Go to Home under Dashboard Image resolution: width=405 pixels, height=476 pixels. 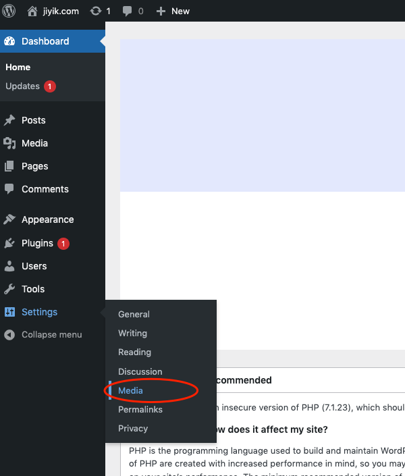tap(18, 67)
